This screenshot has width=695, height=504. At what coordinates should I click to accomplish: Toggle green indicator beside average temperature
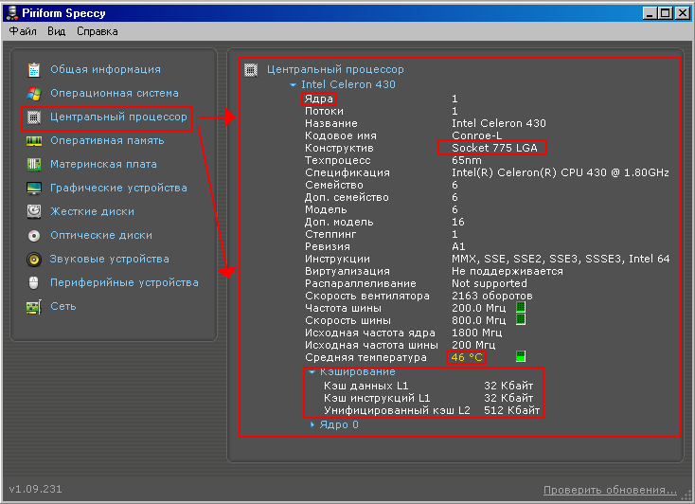(520, 357)
